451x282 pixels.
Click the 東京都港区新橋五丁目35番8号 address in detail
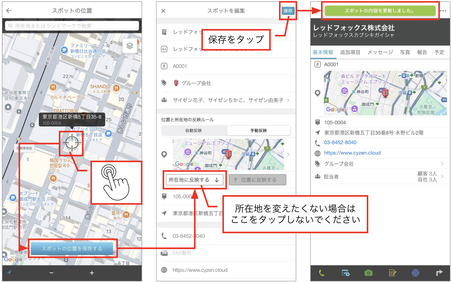click(x=374, y=133)
